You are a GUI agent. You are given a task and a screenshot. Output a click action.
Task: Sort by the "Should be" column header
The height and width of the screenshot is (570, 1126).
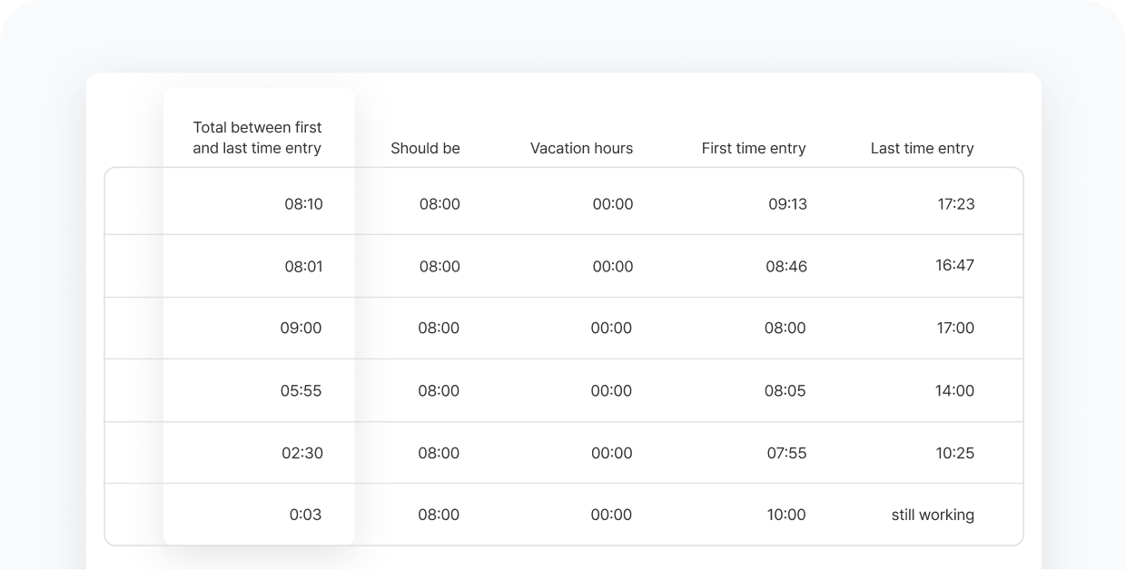[425, 148]
